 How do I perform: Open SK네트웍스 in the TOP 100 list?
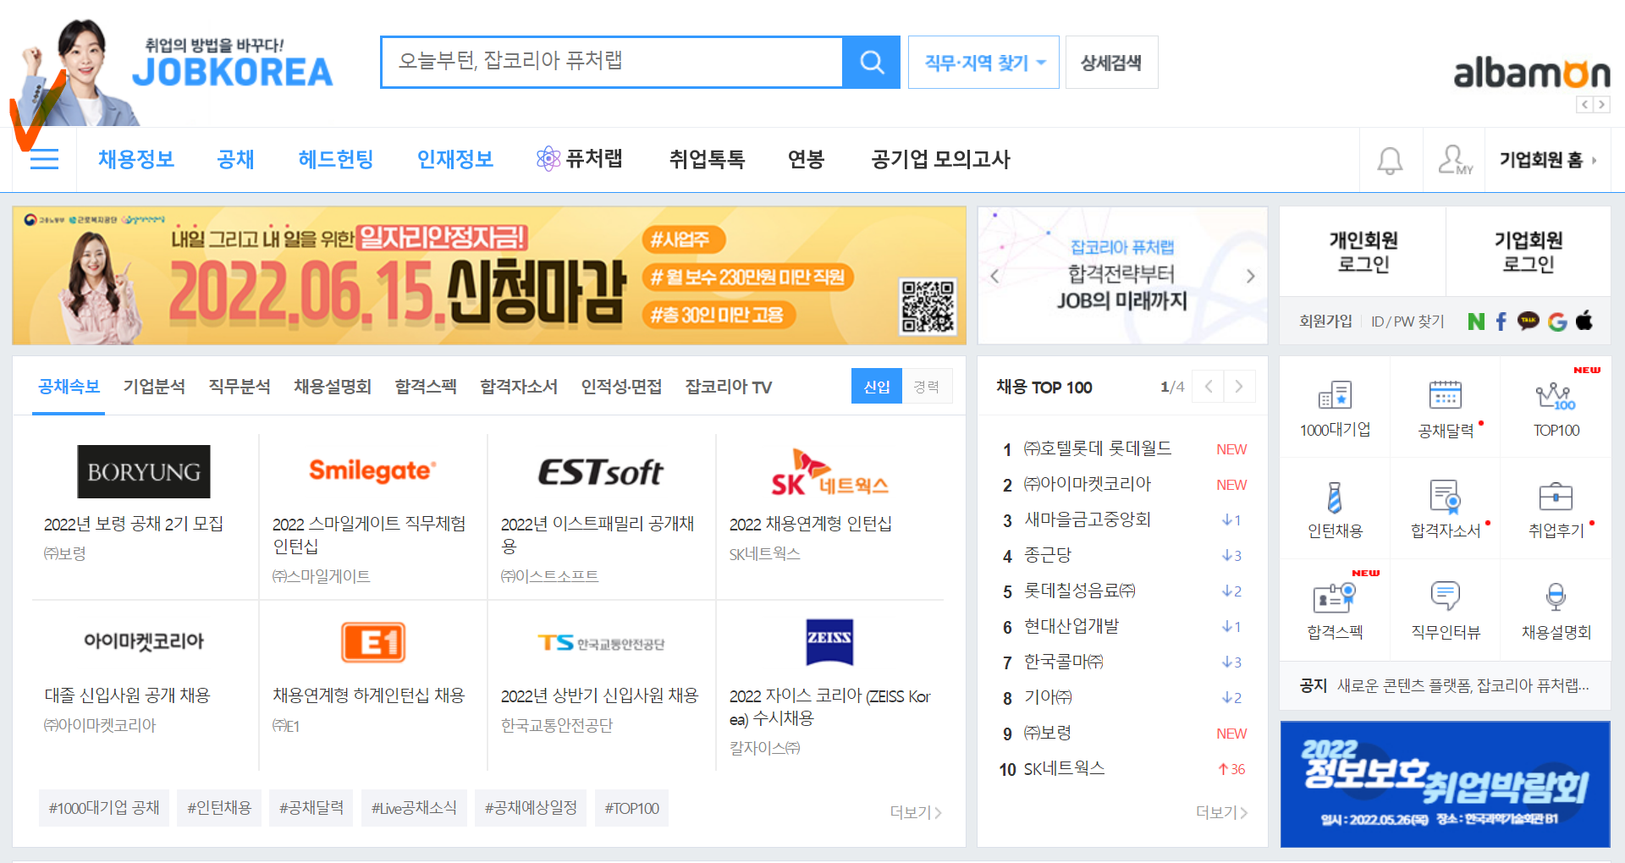click(1065, 768)
